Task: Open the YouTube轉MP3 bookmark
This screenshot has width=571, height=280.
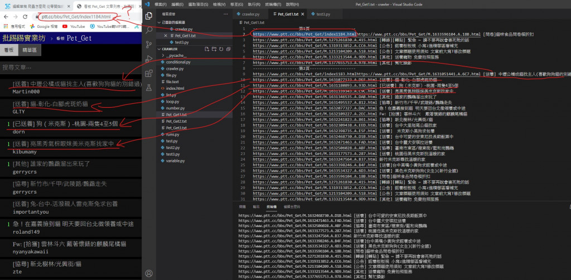Action: 110,26
